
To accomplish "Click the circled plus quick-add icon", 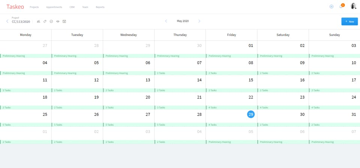I will click(331, 6).
